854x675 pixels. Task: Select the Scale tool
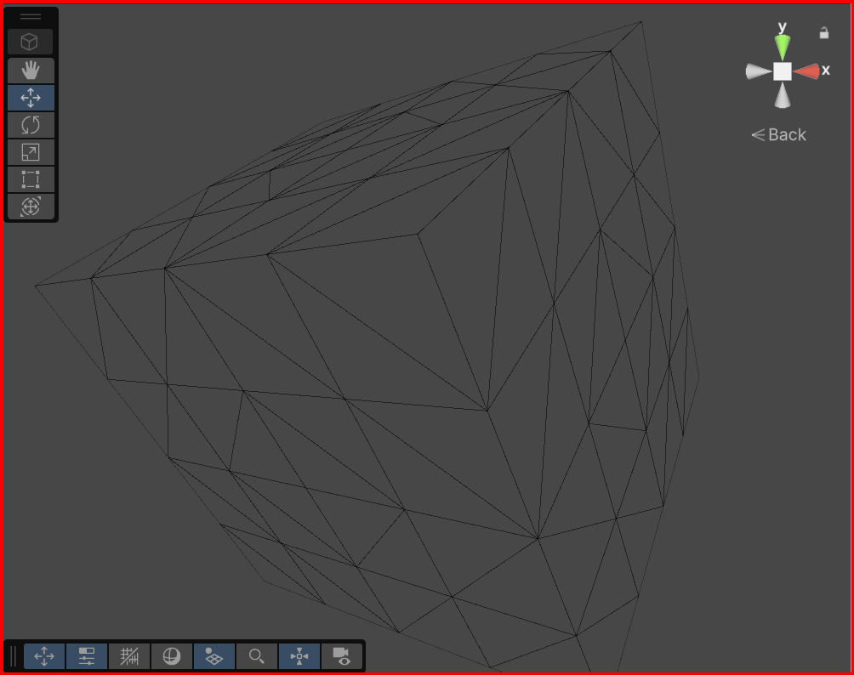coord(31,152)
